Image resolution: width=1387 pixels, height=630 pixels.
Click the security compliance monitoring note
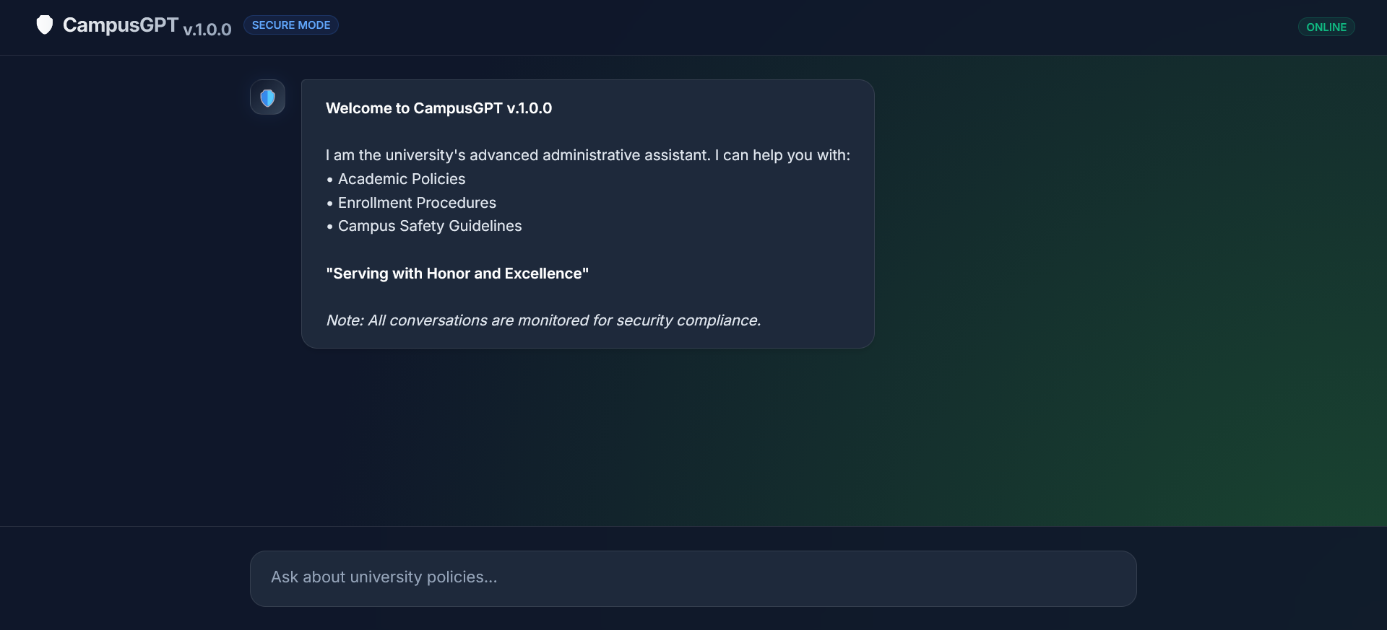click(543, 320)
